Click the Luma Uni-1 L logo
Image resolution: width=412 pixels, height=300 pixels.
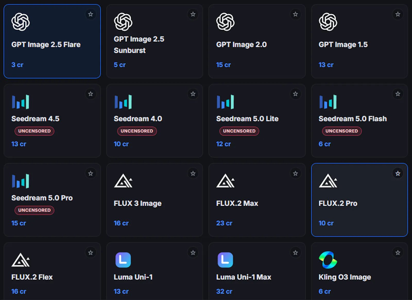click(x=123, y=260)
